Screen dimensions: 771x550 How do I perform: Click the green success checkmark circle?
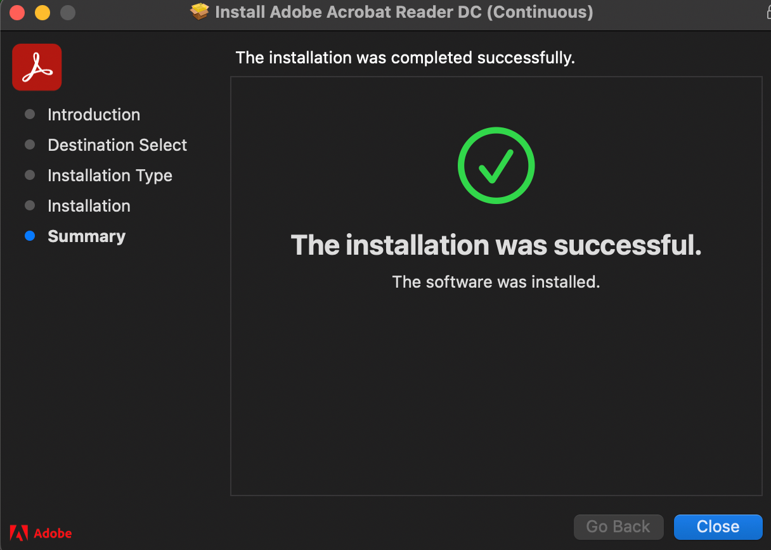click(x=496, y=165)
